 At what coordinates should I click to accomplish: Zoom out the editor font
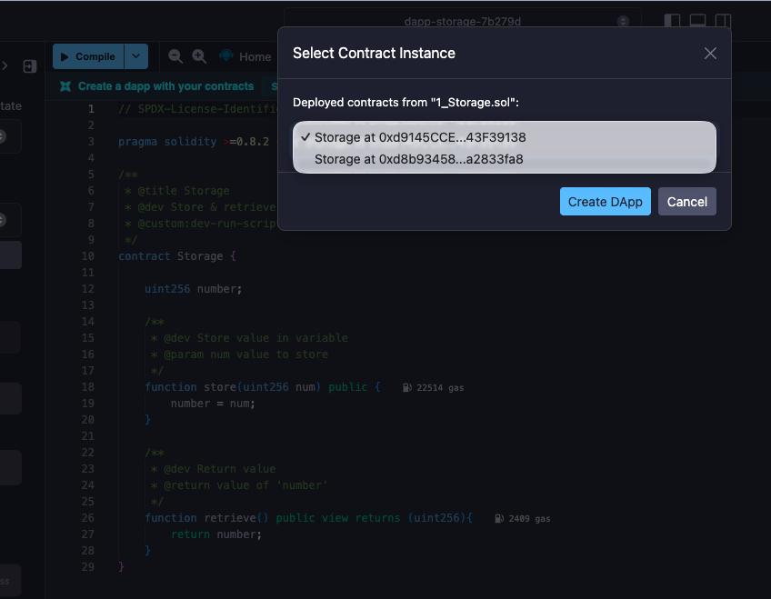click(175, 56)
